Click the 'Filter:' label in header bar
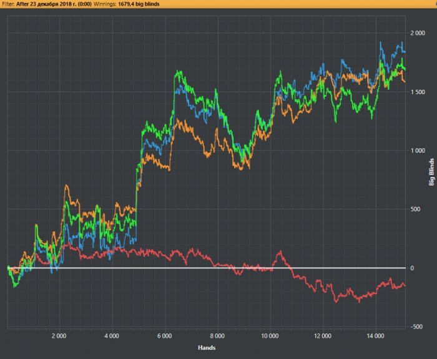437x359 pixels. point(8,4)
